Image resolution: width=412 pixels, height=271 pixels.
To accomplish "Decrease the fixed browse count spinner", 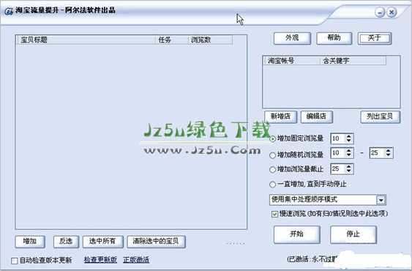I will [348, 141].
